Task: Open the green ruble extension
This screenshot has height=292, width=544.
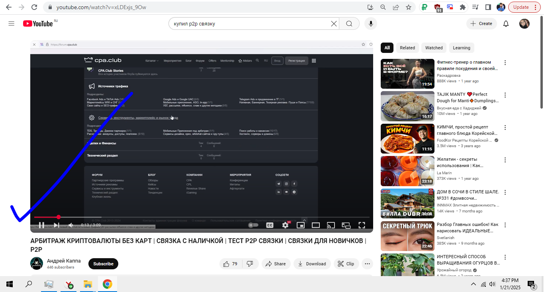Action: [x=425, y=7]
